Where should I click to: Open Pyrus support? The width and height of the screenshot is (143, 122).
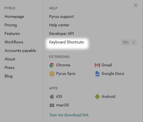(61, 17)
